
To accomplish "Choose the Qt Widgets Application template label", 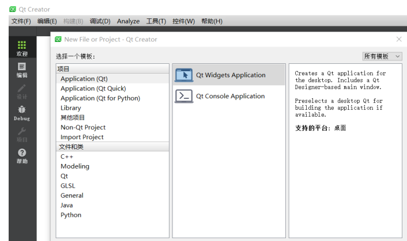I will 231,75.
